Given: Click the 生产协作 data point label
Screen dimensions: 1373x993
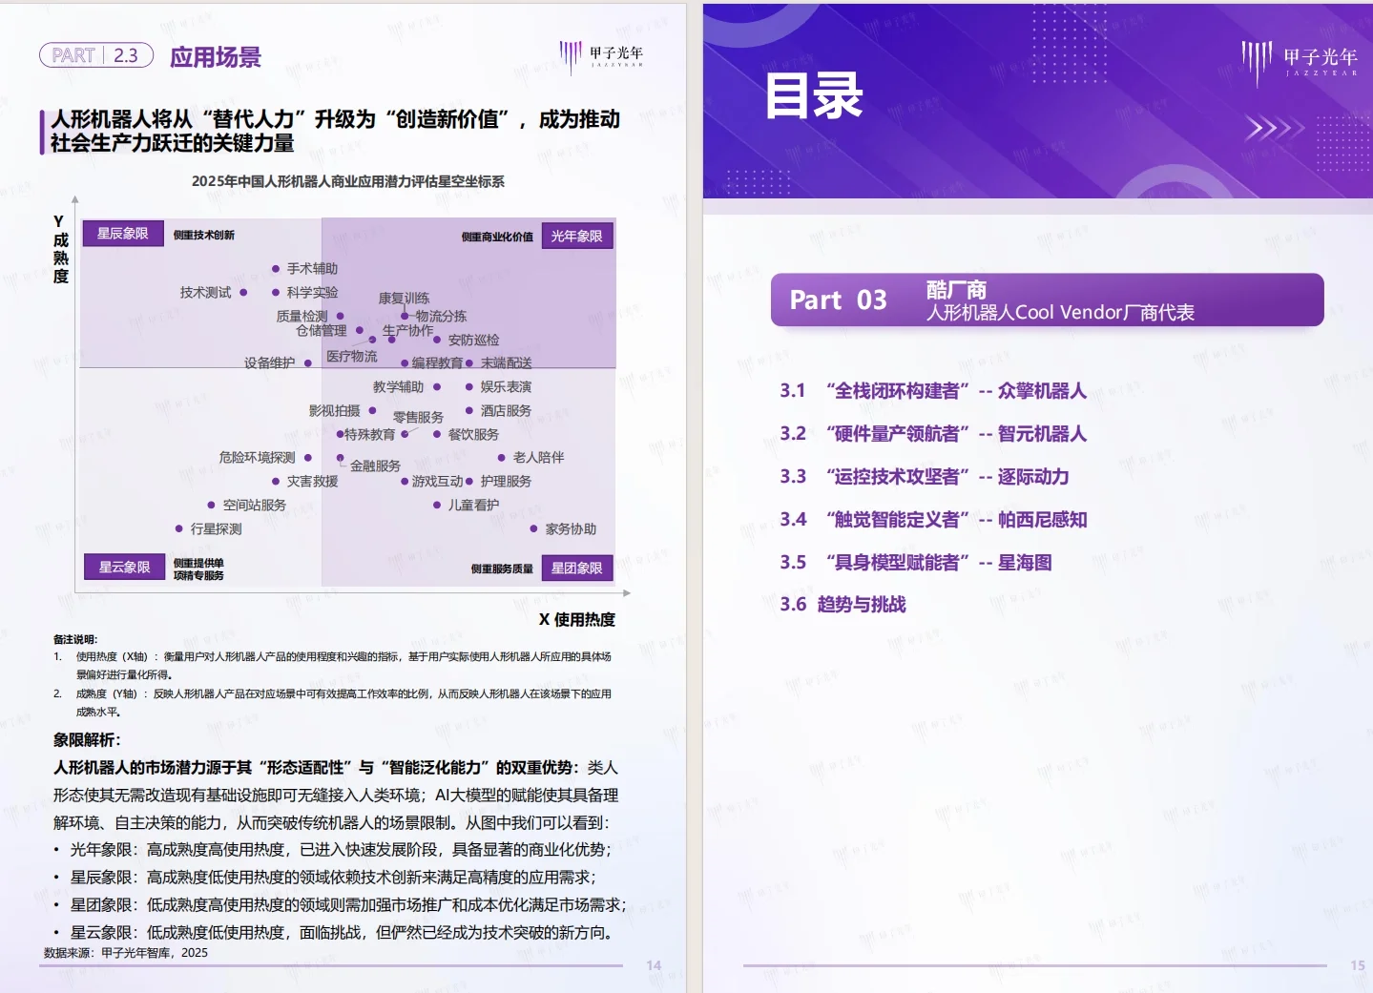Looking at the screenshot, I should [x=407, y=331].
